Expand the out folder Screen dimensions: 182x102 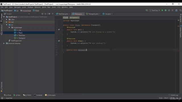click(x=7, y=22)
